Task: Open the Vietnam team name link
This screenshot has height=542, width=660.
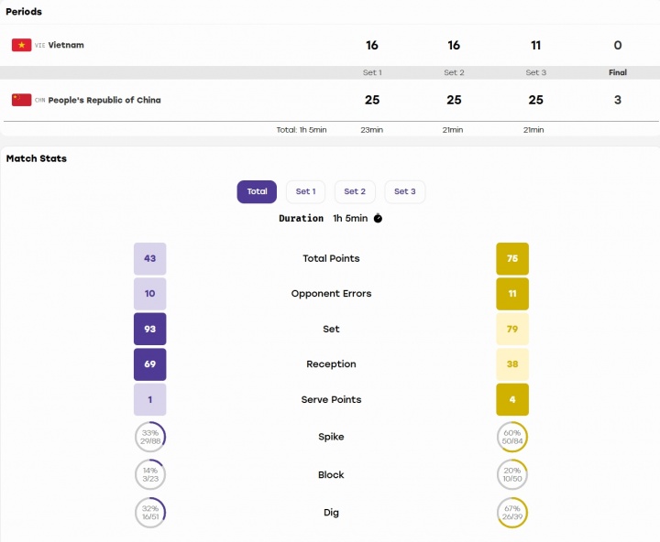Action: pyautogui.click(x=66, y=45)
